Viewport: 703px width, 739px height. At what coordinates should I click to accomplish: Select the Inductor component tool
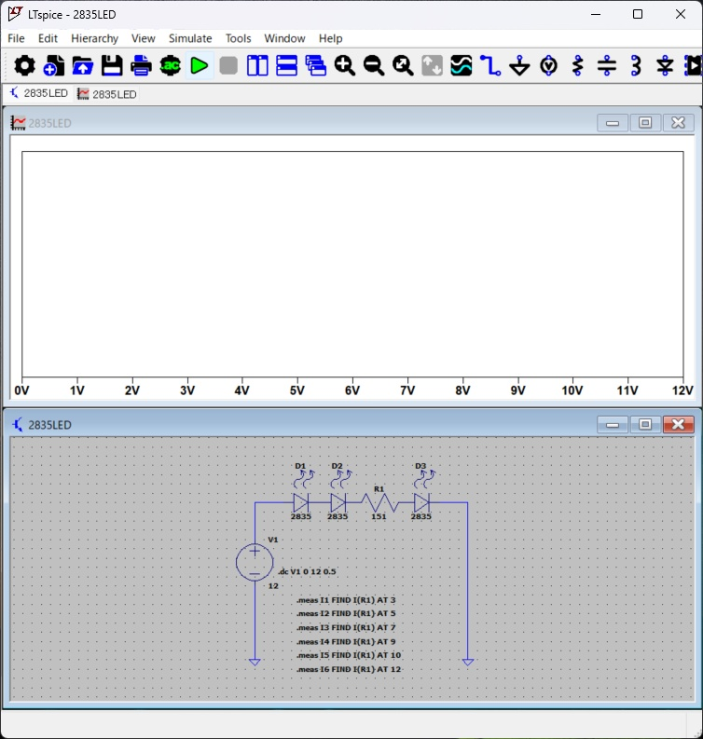[x=636, y=65]
